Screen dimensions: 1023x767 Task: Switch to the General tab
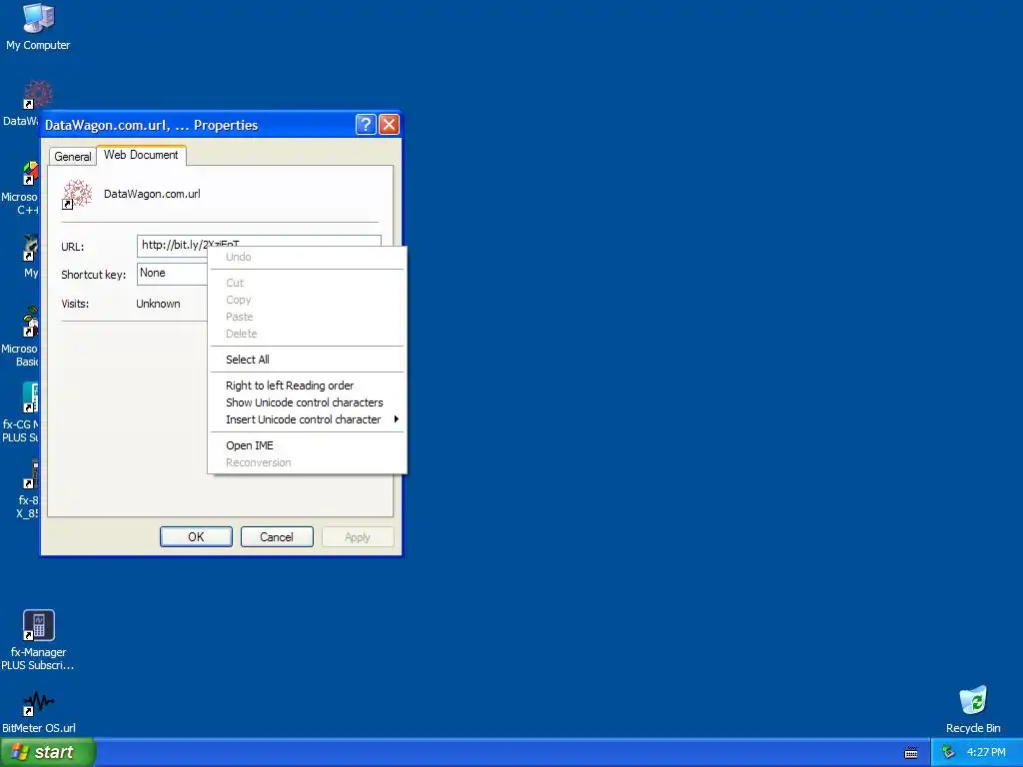pyautogui.click(x=72, y=157)
